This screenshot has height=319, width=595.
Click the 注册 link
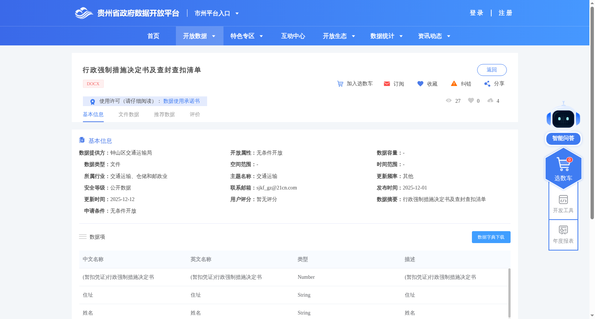[505, 13]
